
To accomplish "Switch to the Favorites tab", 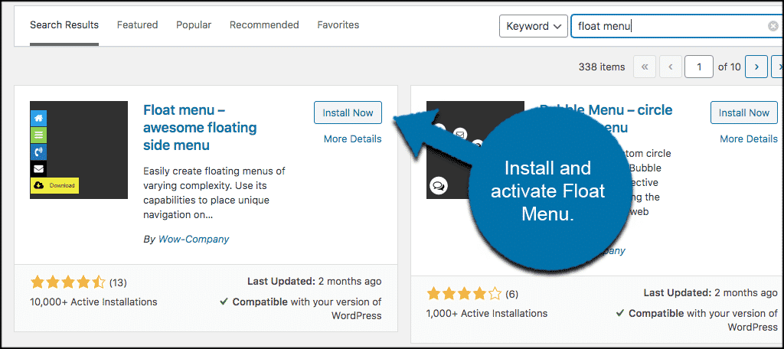I will coord(338,25).
